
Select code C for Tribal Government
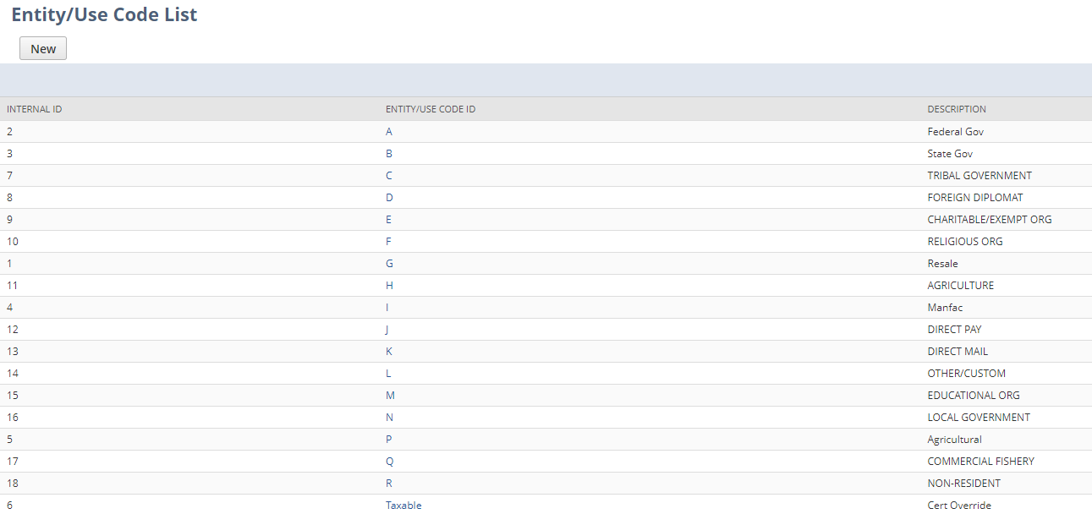coord(388,175)
